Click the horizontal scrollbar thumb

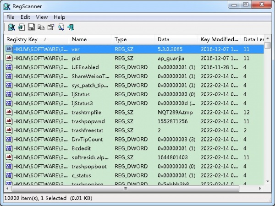coord(125,189)
